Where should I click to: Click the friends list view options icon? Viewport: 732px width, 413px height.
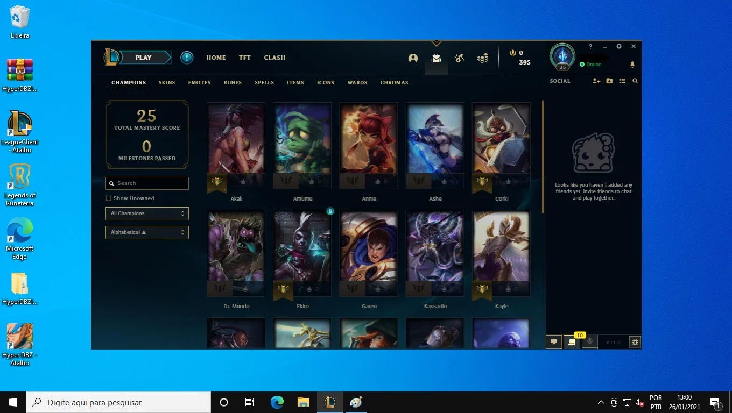coord(622,81)
